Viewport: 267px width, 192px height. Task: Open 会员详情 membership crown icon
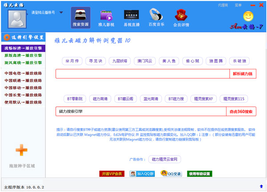click(x=181, y=18)
